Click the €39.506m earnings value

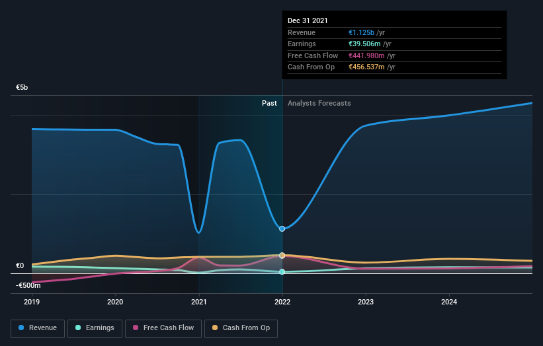[364, 44]
